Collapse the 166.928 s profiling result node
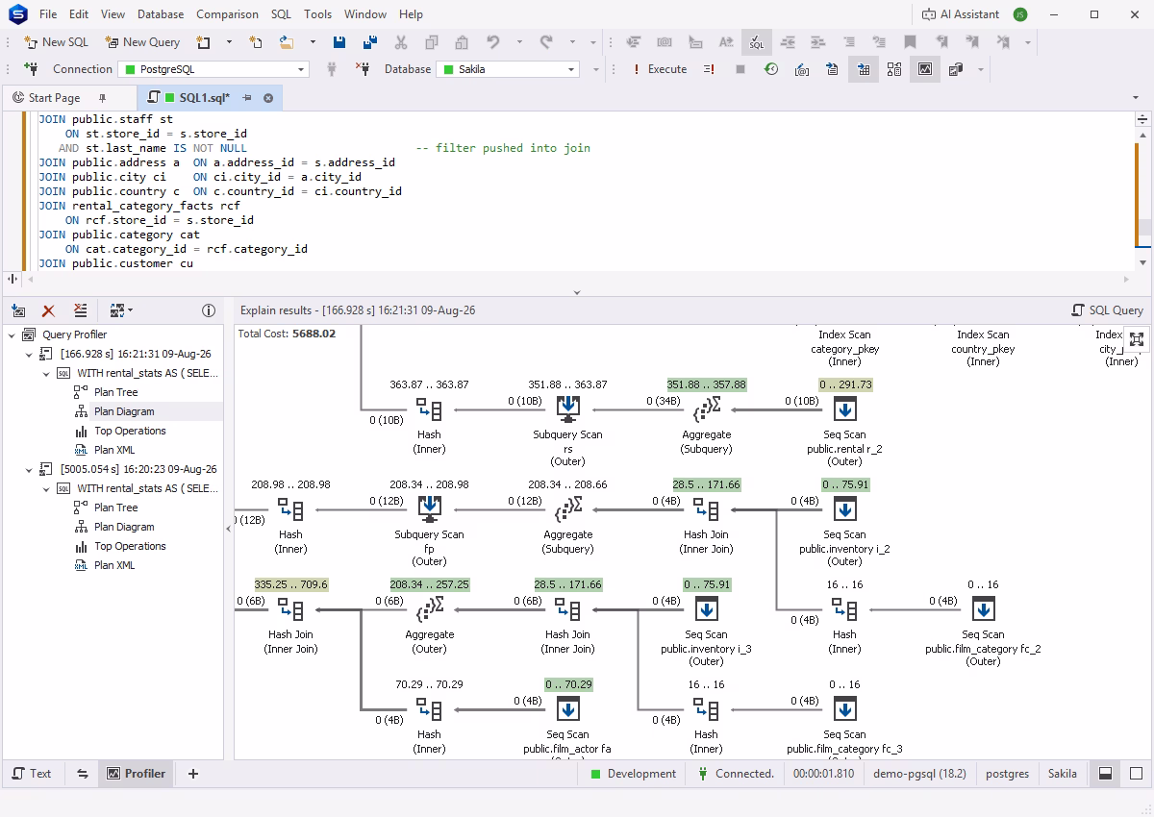The width and height of the screenshot is (1154, 817). coord(30,354)
